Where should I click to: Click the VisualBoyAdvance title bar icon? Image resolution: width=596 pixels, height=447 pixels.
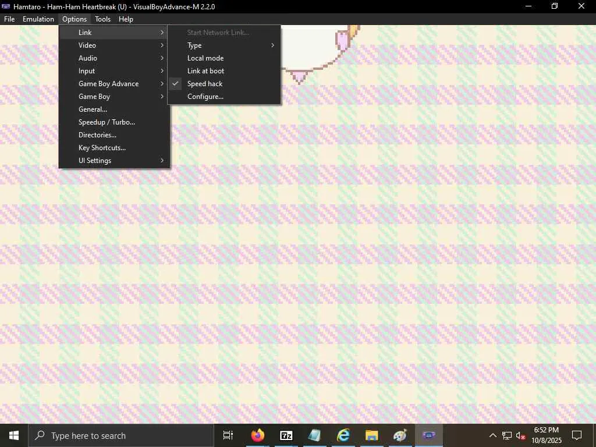(6, 6)
